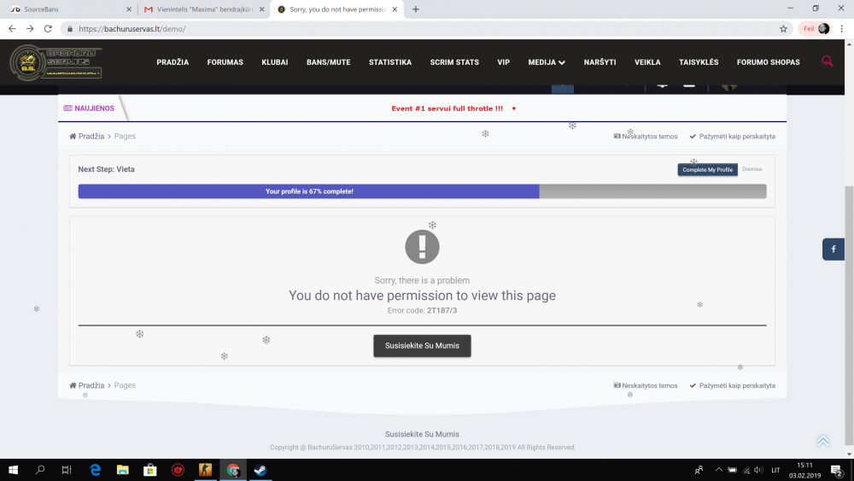Click the Complete My Profile button
854x481 pixels.
pyautogui.click(x=707, y=169)
